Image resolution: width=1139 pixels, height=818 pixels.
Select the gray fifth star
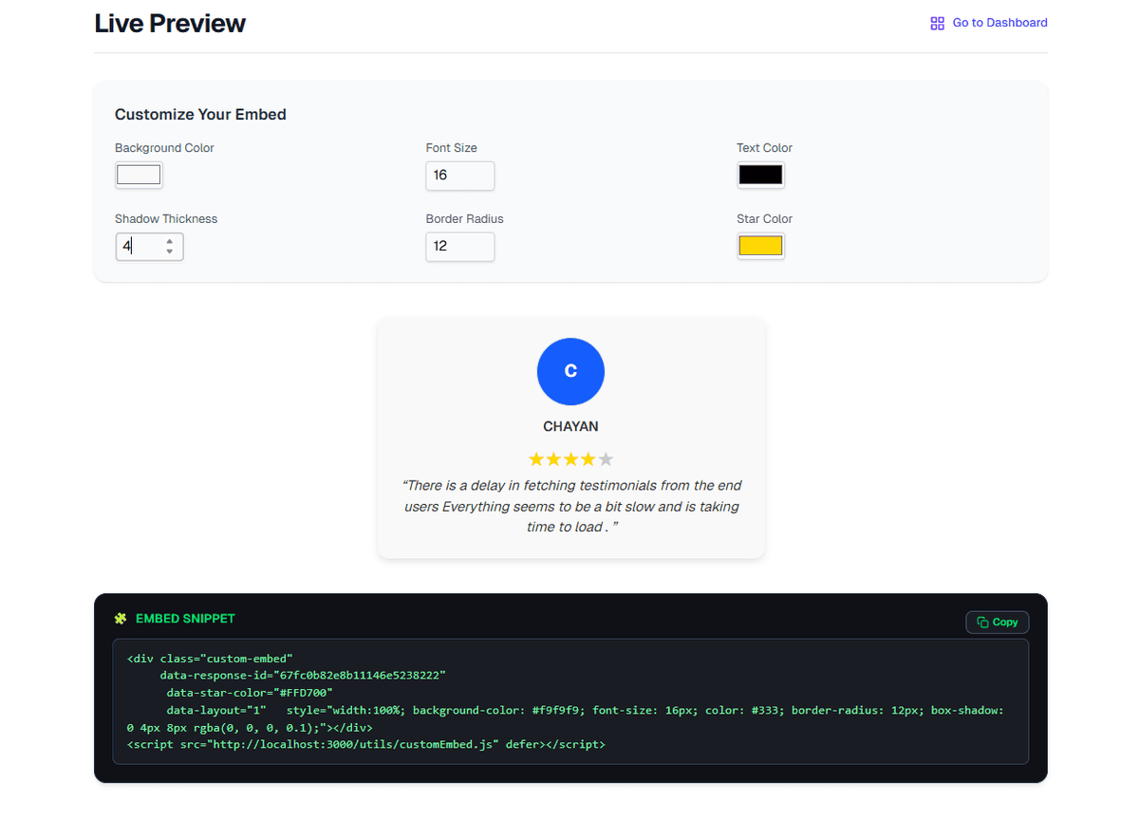tap(605, 458)
